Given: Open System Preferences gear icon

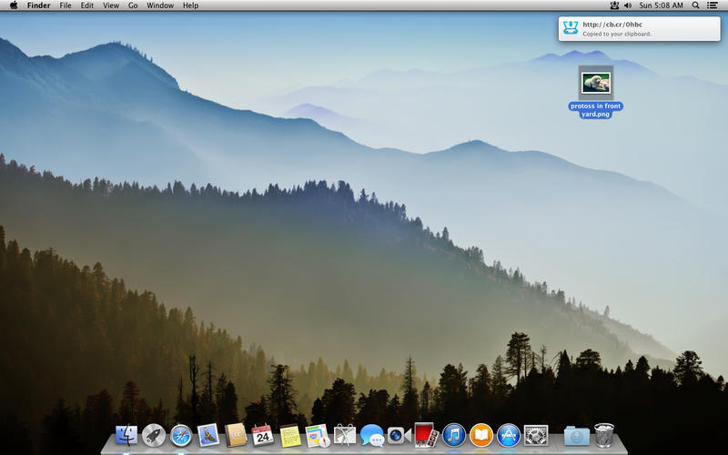Looking at the screenshot, I should pyautogui.click(x=536, y=436).
